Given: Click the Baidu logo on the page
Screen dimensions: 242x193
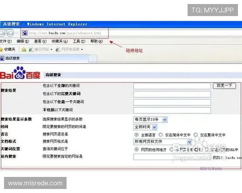Looking at the screenshot, I should 20,73.
